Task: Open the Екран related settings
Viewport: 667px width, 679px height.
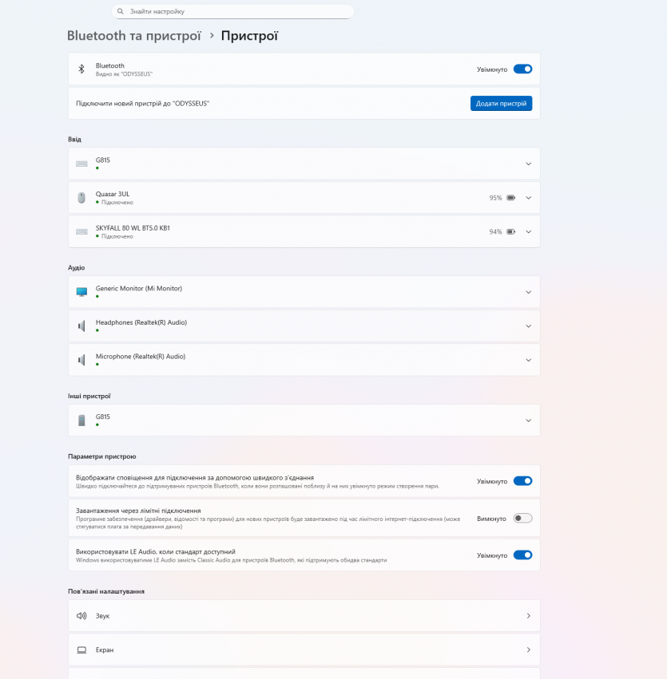Action: (x=304, y=650)
